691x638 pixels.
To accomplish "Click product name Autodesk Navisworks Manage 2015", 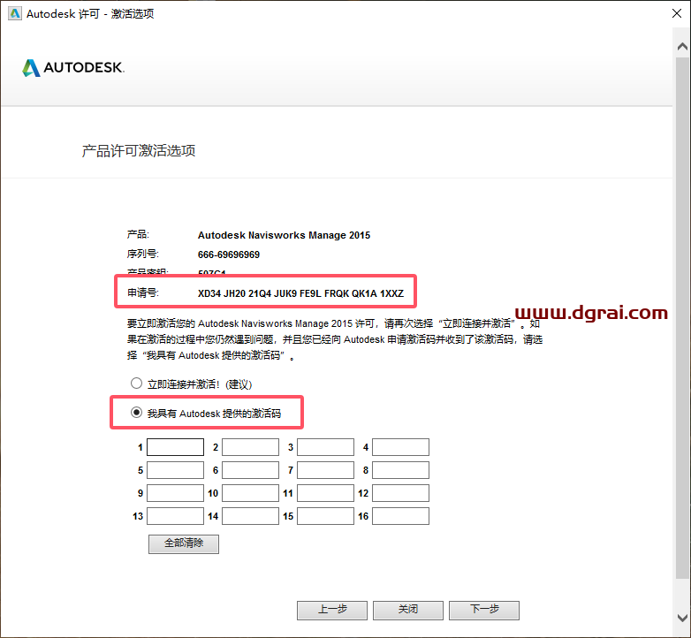I will pyautogui.click(x=284, y=235).
